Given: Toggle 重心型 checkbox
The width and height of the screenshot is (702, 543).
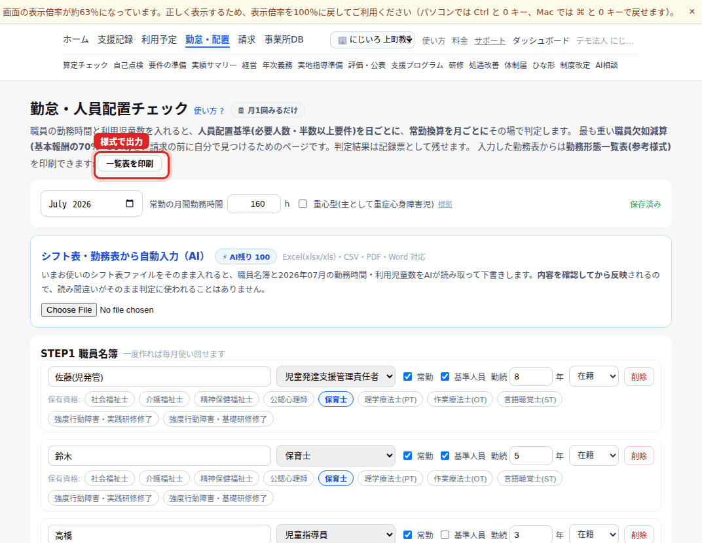Looking at the screenshot, I should [x=303, y=204].
